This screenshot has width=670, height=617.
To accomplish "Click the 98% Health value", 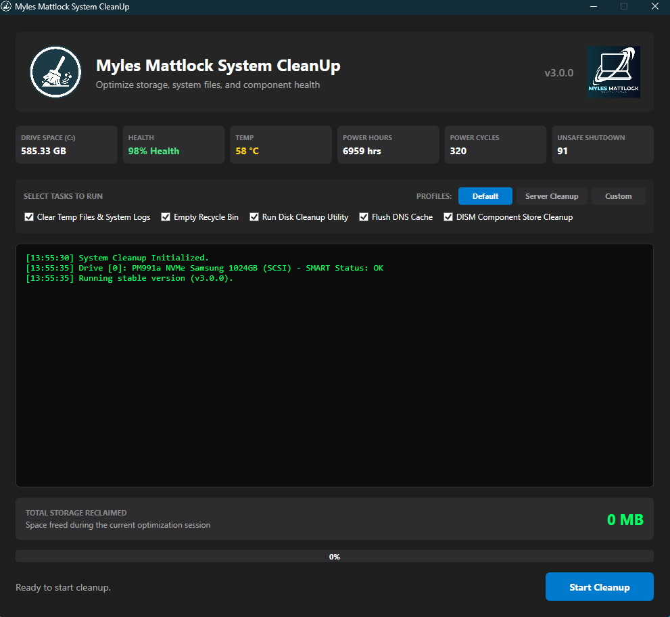I will coord(154,151).
